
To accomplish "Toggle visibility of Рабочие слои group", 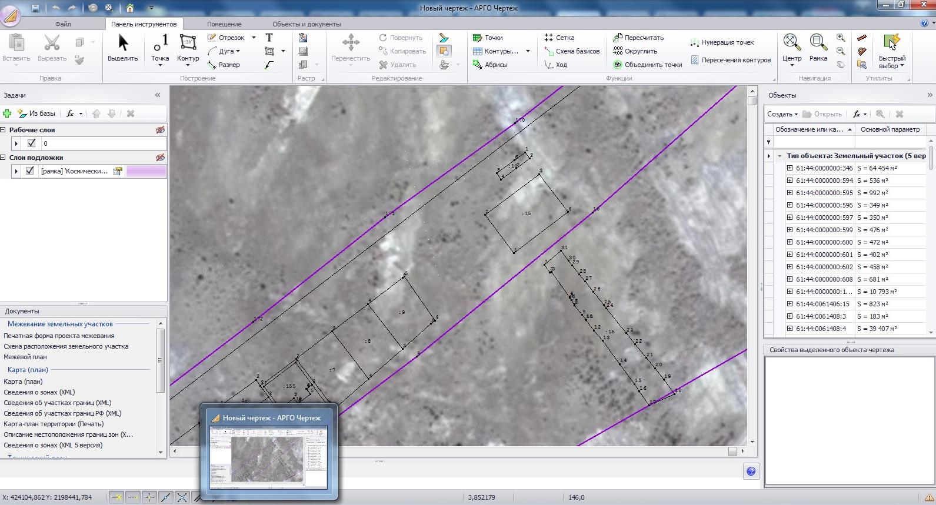I will click(160, 130).
